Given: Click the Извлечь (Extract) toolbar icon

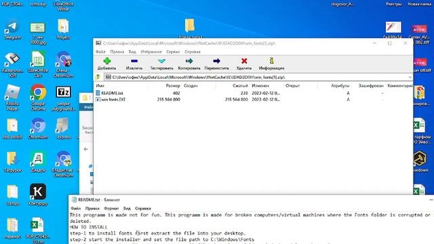Looking at the screenshot, I should pyautogui.click(x=134, y=61).
